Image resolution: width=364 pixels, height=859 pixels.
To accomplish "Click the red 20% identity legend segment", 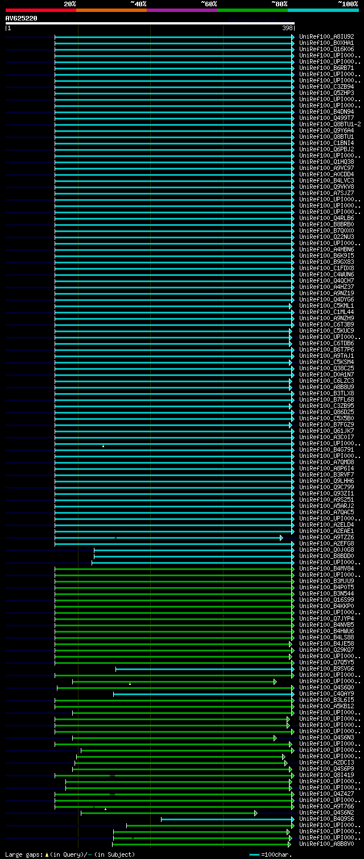I will point(40,10).
